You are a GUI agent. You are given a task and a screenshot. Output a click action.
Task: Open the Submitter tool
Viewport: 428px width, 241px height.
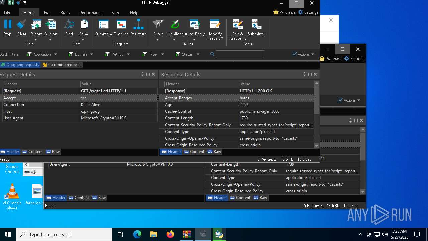coord(256,28)
